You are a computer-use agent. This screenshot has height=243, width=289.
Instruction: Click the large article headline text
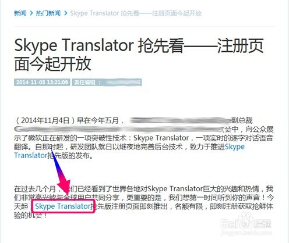point(139,55)
